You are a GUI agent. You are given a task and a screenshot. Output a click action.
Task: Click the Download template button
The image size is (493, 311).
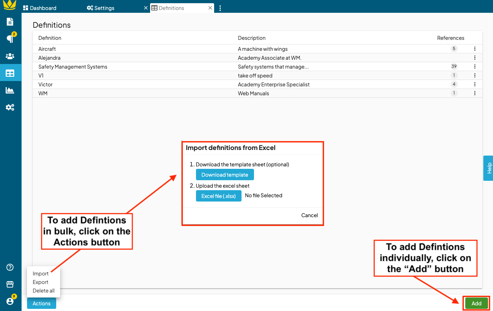225,175
